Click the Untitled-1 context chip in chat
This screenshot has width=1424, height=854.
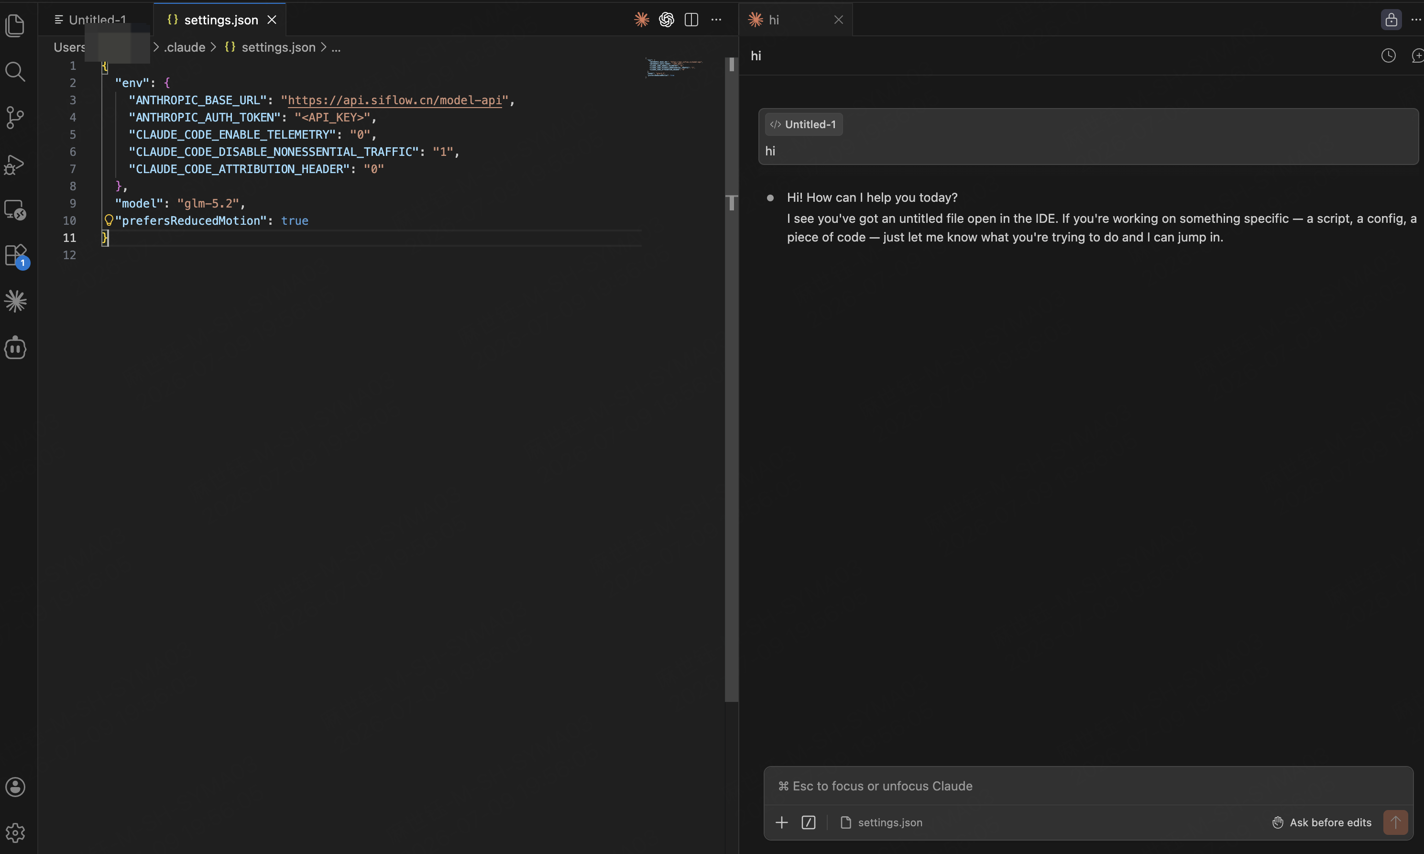(803, 124)
